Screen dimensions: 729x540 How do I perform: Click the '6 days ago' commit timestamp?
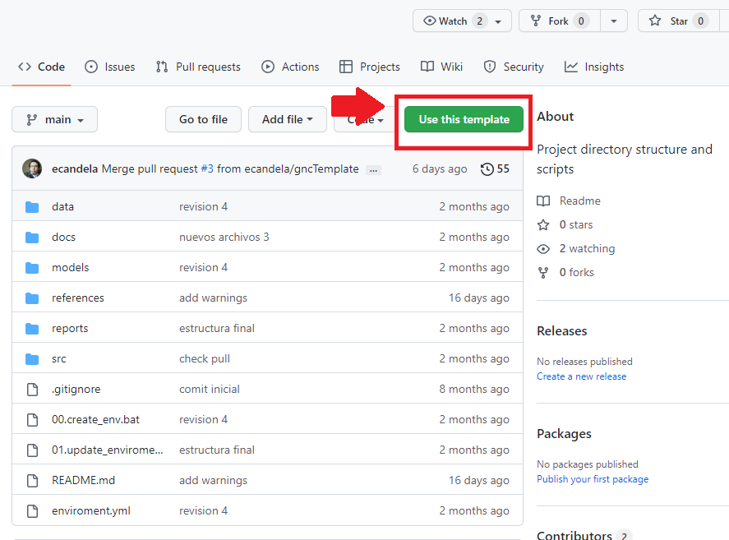click(x=440, y=168)
